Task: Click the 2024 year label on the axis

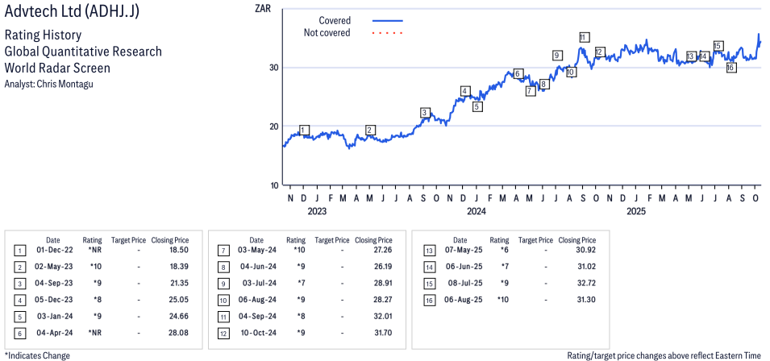Action: (x=476, y=212)
